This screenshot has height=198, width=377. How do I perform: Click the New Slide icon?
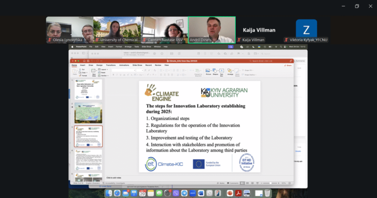[94, 71]
